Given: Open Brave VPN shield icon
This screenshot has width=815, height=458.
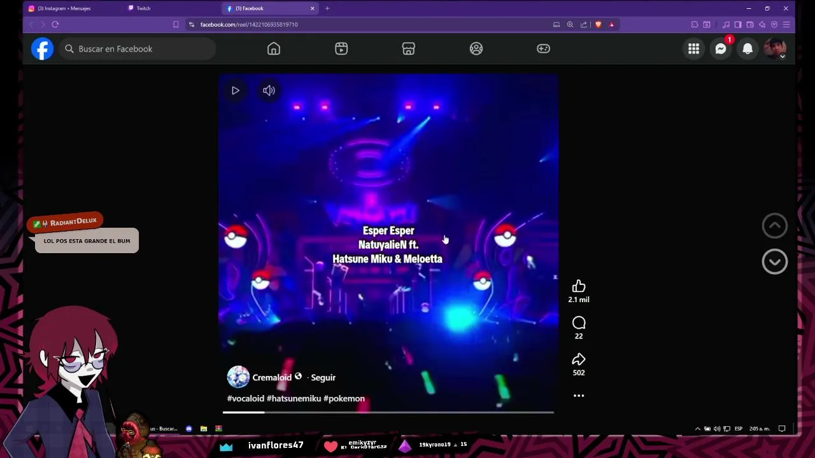Looking at the screenshot, I should pyautogui.click(x=774, y=24).
